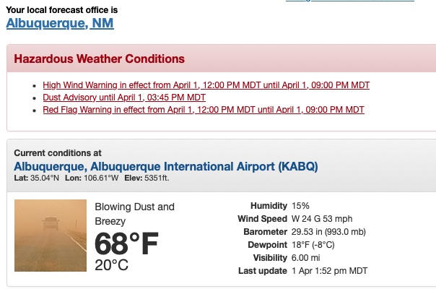Open the Red Flag Warning link
This screenshot has height=289, width=436.
204,110
